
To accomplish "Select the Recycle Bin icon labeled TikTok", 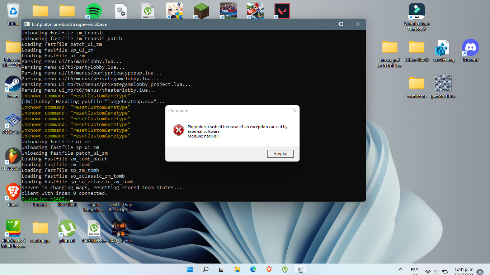I will [x=13, y=14].
